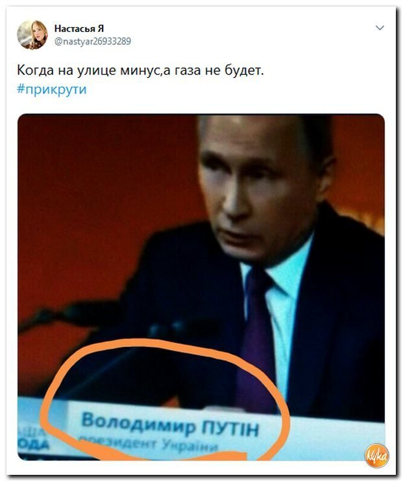Open the attached photo in the tweet
Screen dimensions: 403x482
coord(201,287)
